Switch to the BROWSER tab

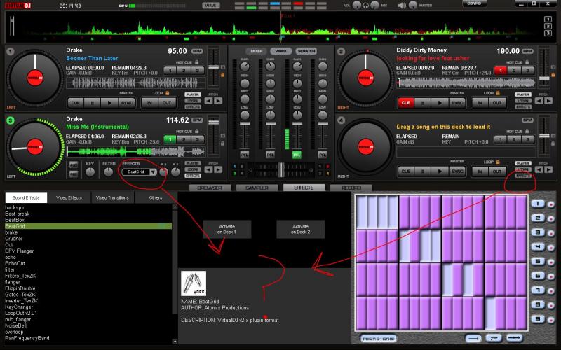[x=208, y=188]
